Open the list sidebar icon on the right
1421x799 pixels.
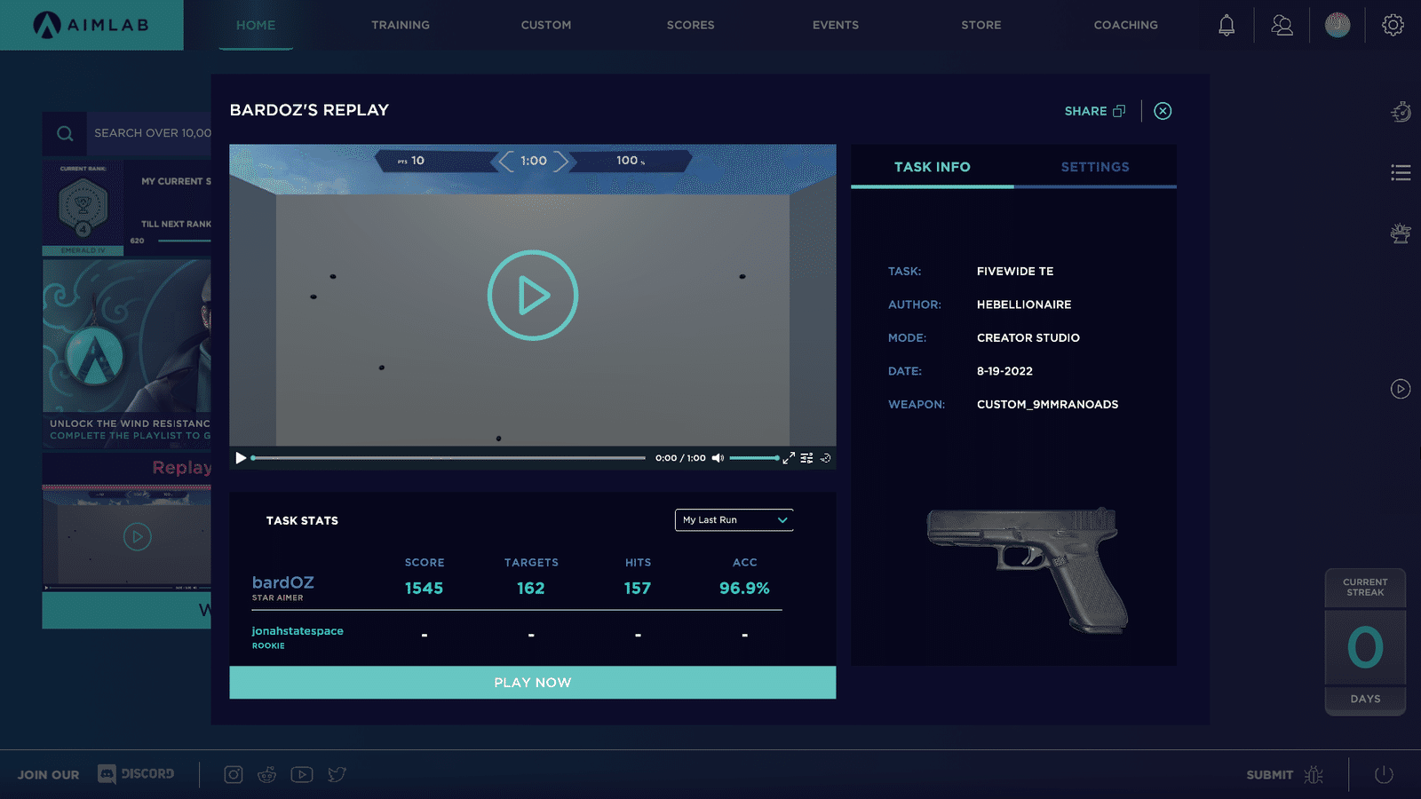point(1401,173)
